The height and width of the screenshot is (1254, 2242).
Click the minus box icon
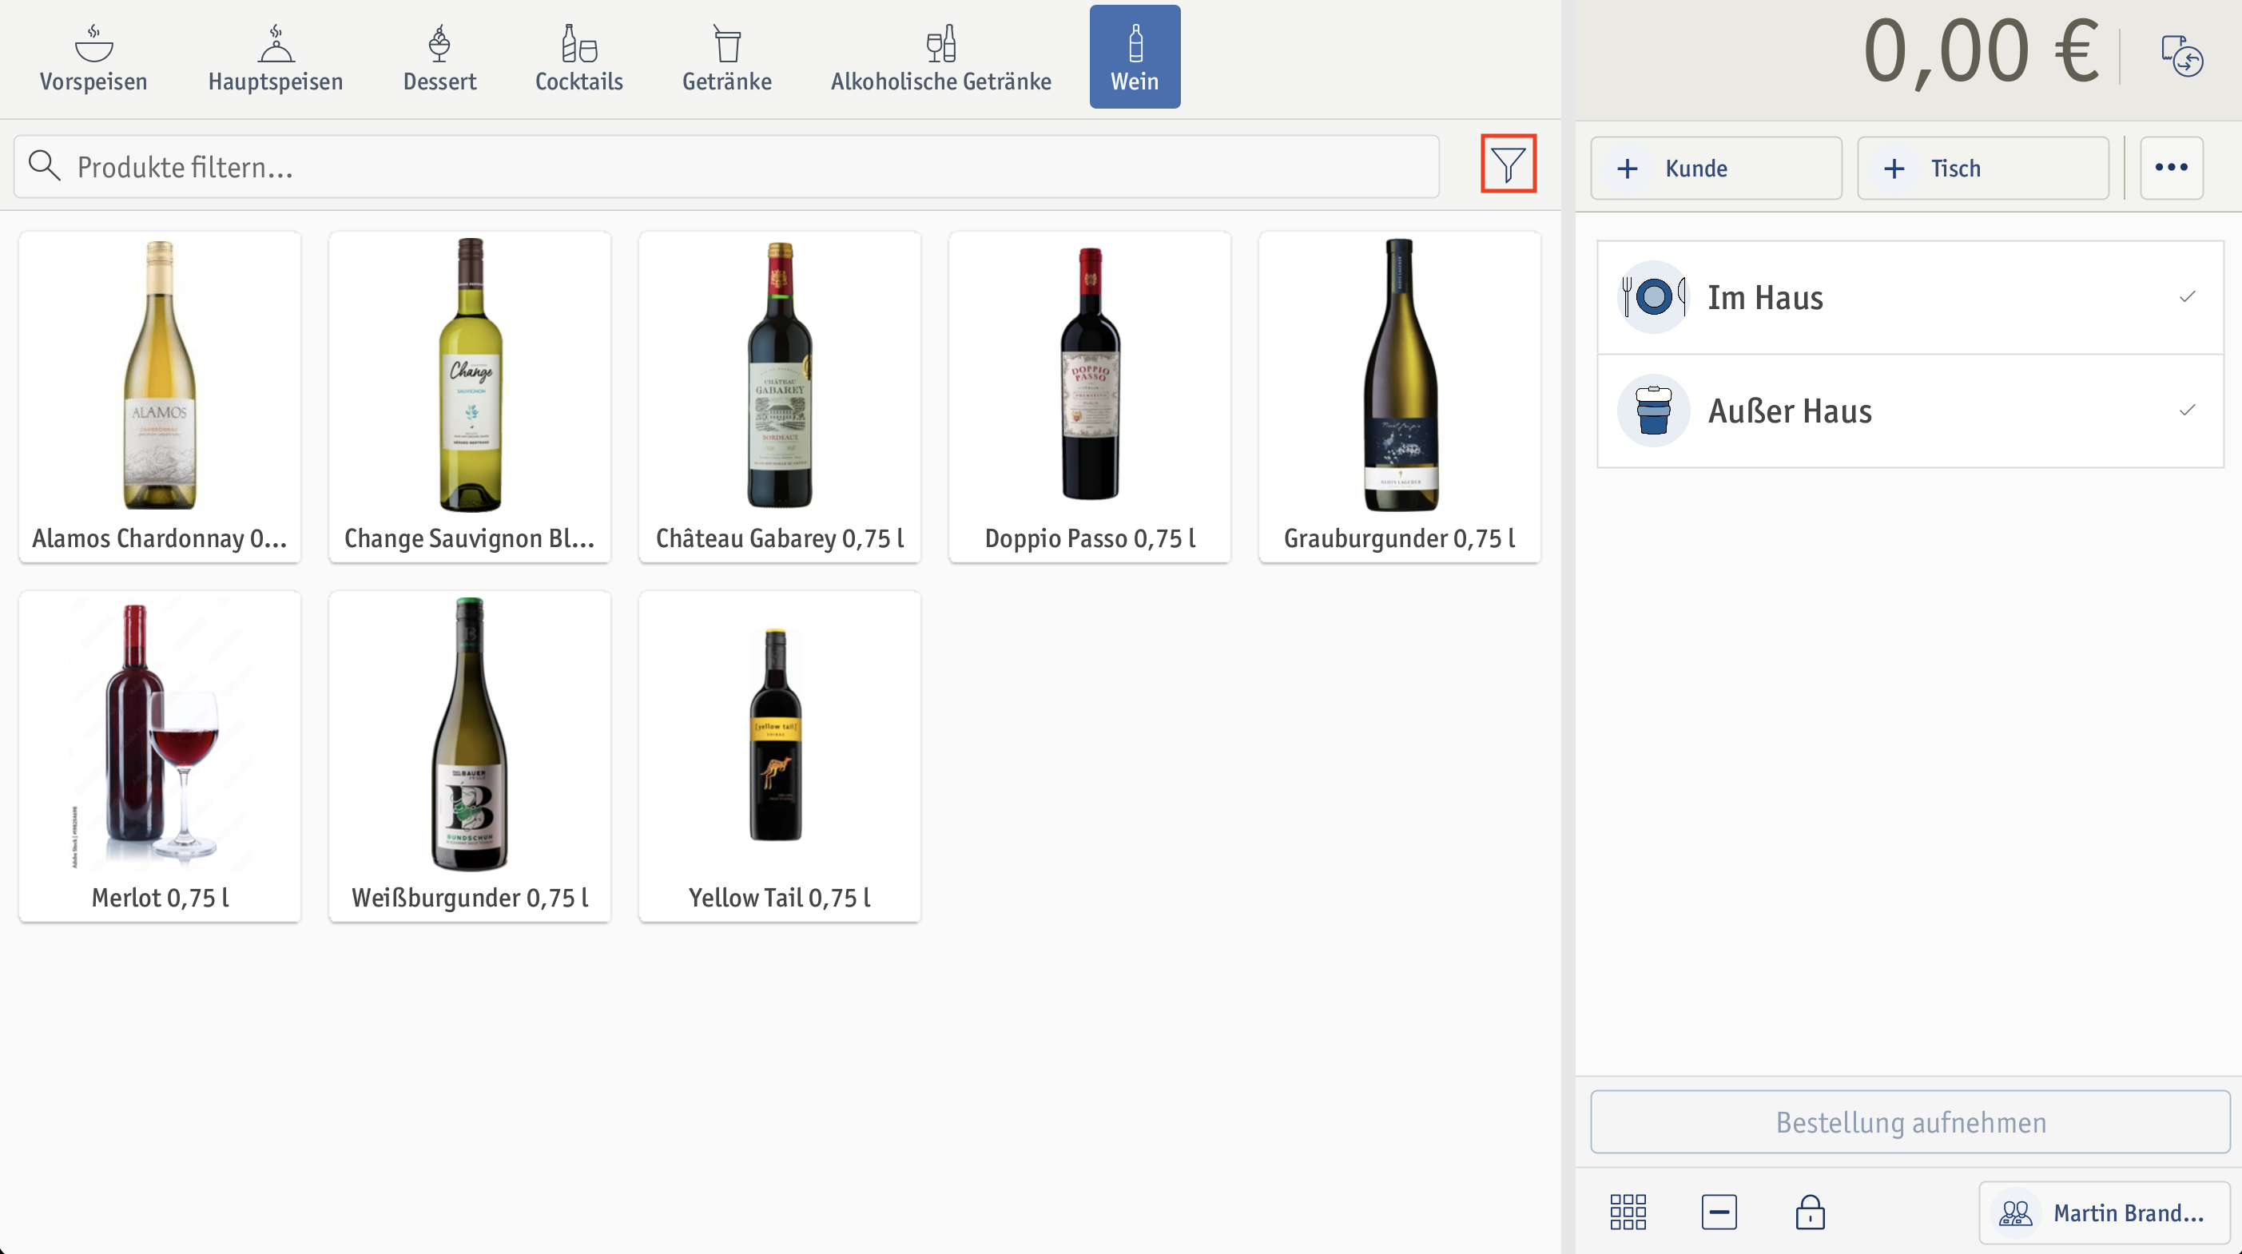(x=1719, y=1212)
